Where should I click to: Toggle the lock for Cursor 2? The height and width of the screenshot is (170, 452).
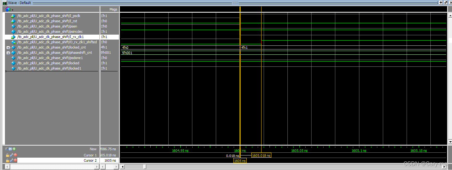pyautogui.click(x=8, y=160)
